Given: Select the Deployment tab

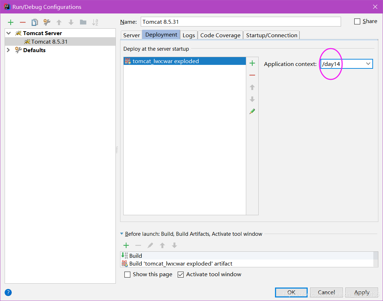Looking at the screenshot, I should 161,35.
